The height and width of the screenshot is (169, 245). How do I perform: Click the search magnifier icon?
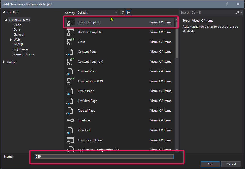click(237, 12)
